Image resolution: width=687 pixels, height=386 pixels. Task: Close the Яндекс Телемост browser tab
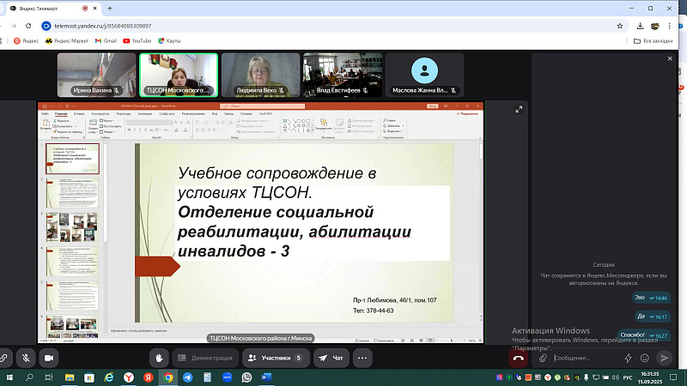[95, 9]
